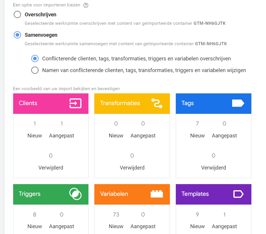Click the Variabelen brick icon

pyautogui.click(x=157, y=194)
